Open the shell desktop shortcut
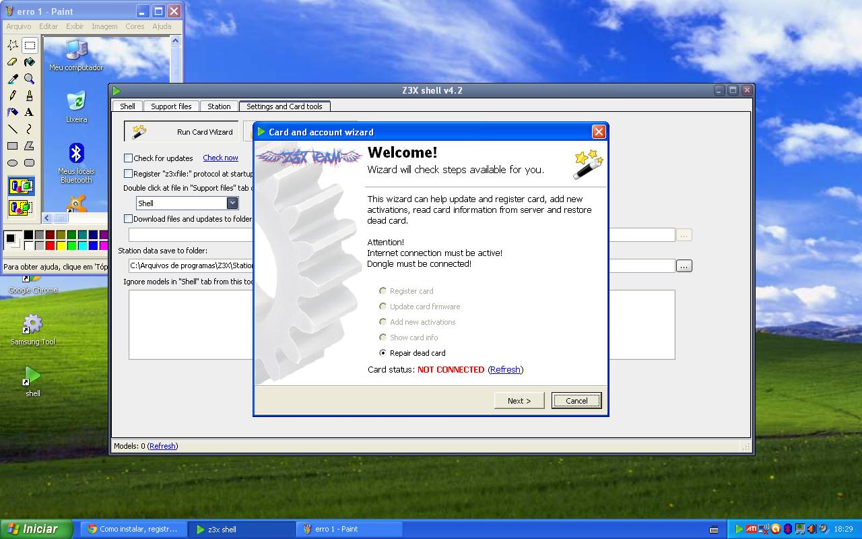This screenshot has width=862, height=539. point(32,381)
